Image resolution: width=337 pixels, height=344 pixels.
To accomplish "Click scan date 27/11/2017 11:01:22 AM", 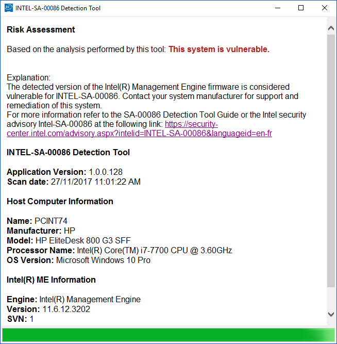I will (96, 182).
